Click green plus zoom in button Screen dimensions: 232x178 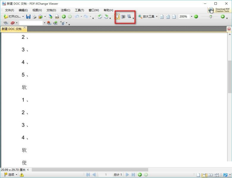(x=223, y=17)
